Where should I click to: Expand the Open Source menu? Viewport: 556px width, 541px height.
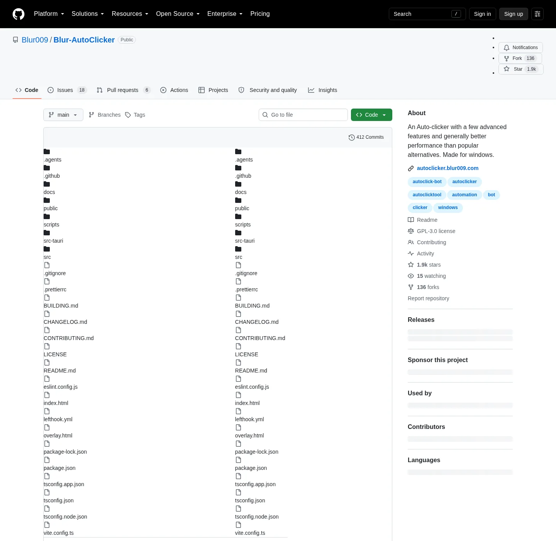pos(178,14)
